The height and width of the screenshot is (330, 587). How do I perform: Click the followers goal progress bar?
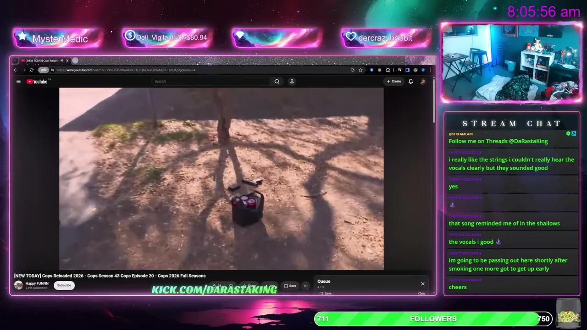pyautogui.click(x=433, y=319)
